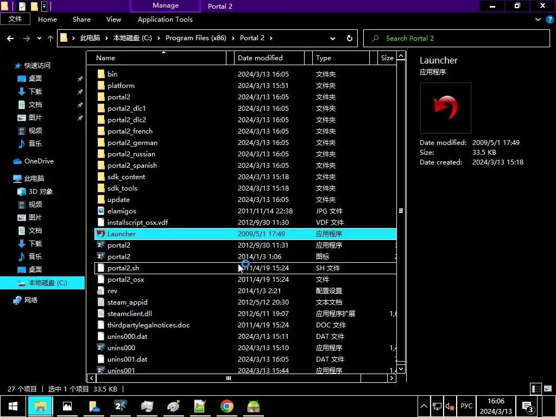Expand chevron after Program Files (x86) breadcrumb

233,38
